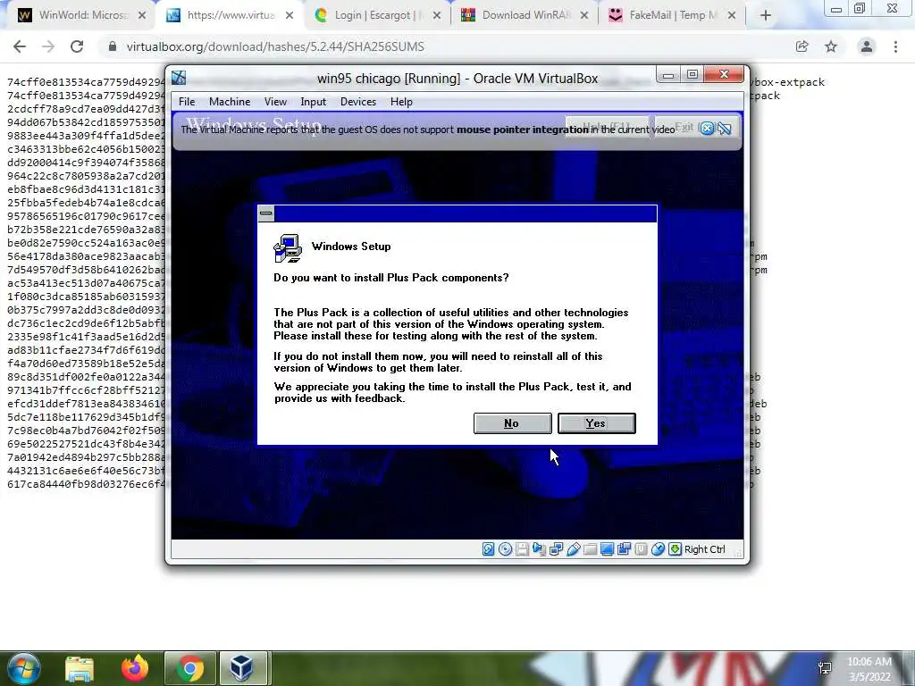Open File Explorer from the taskbar
The image size is (915, 686).
[80, 668]
